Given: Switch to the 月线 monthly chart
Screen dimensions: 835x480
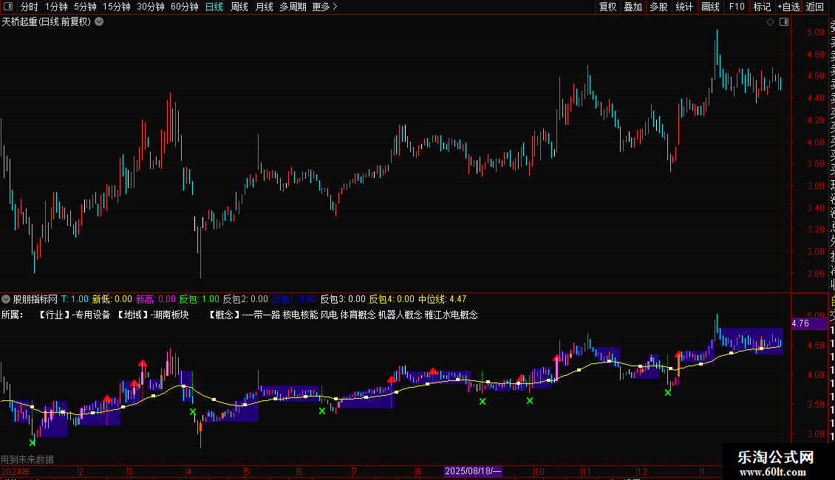Looking at the screenshot, I should 264,7.
